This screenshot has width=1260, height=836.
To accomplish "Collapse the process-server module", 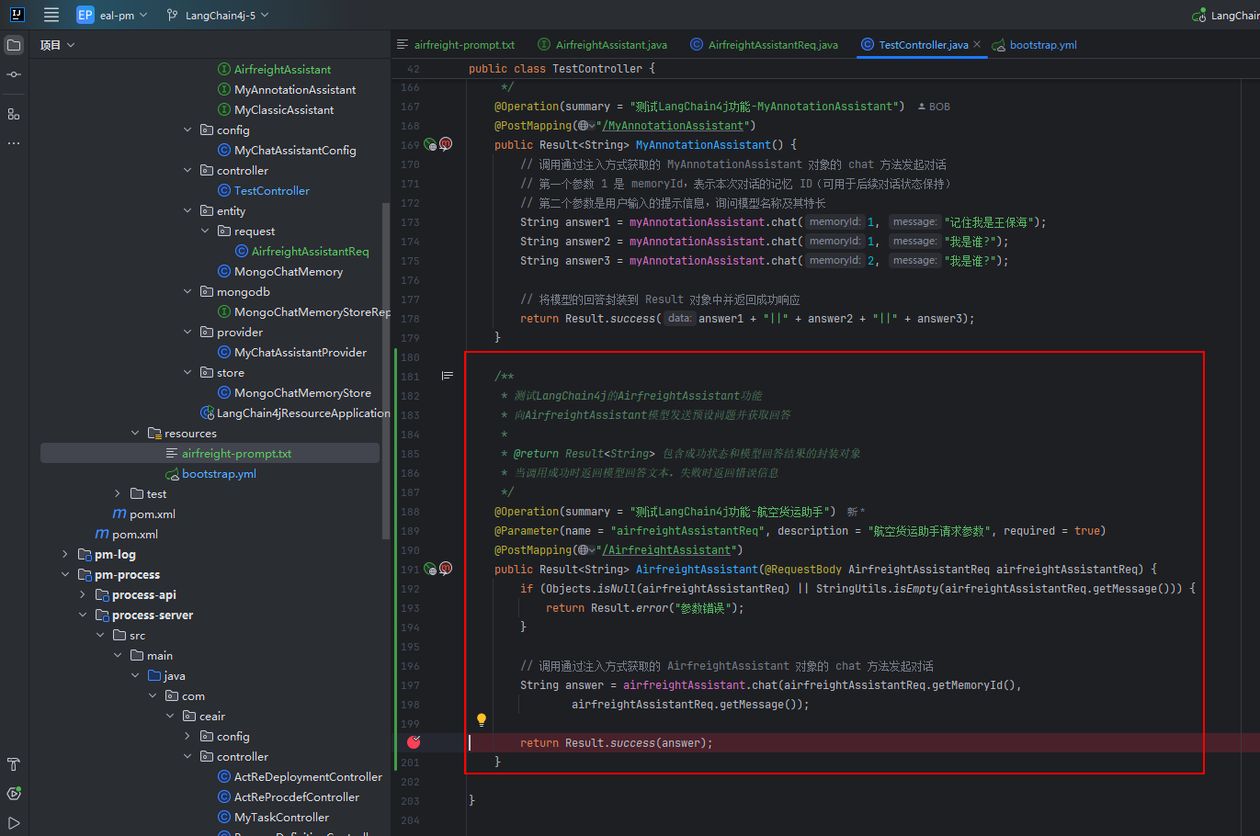I will (x=82, y=616).
